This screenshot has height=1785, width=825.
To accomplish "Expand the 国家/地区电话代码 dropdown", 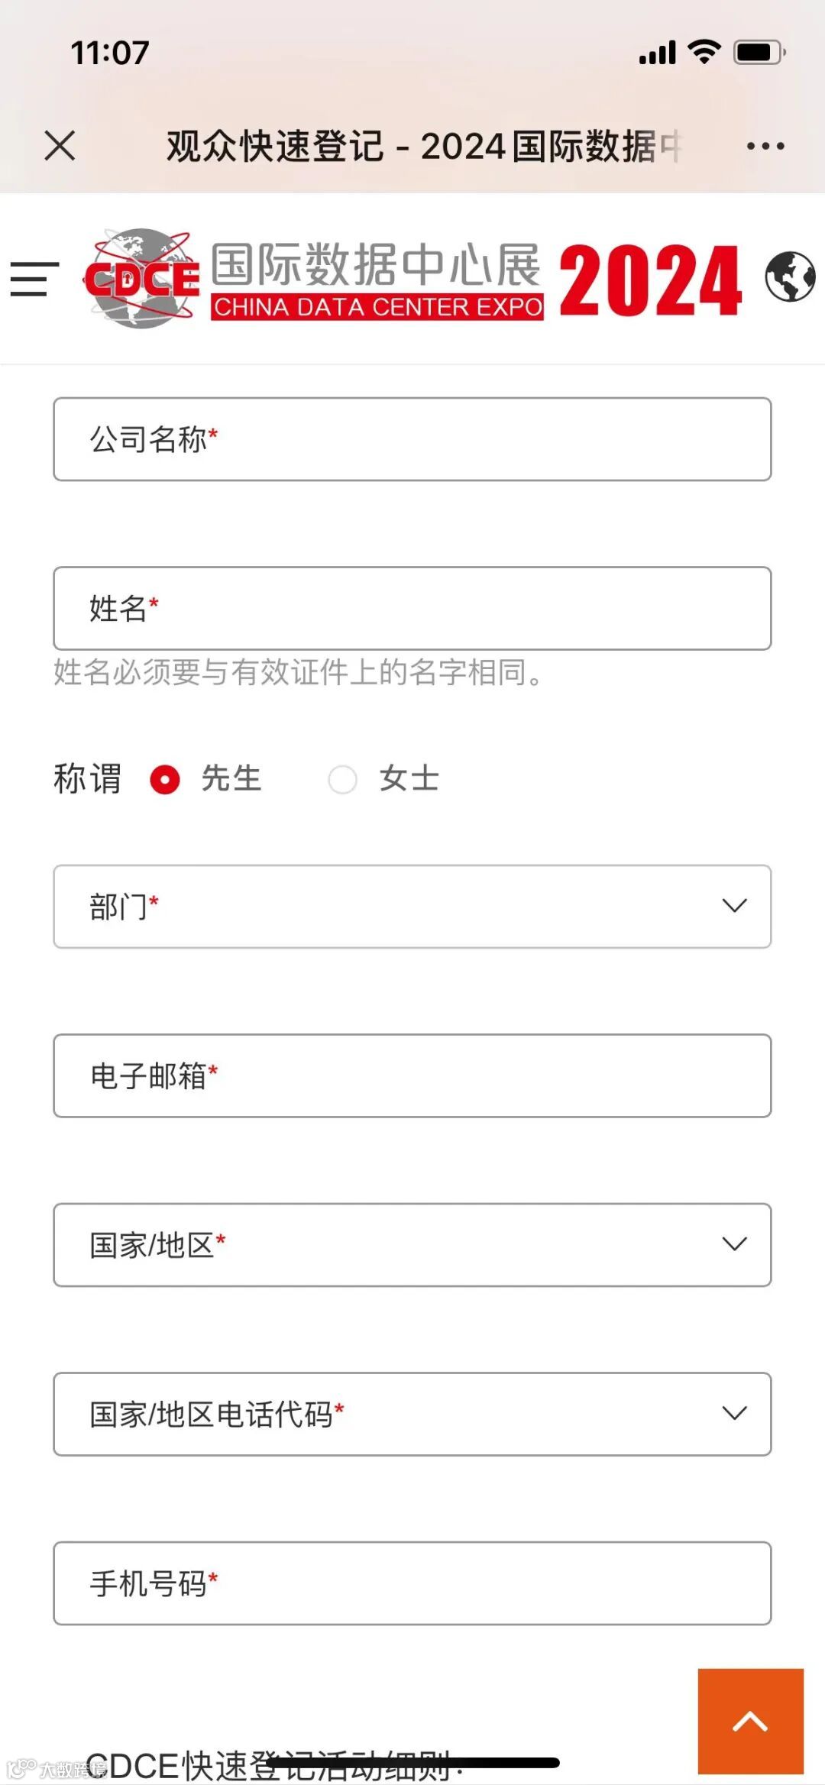I will pos(412,1414).
